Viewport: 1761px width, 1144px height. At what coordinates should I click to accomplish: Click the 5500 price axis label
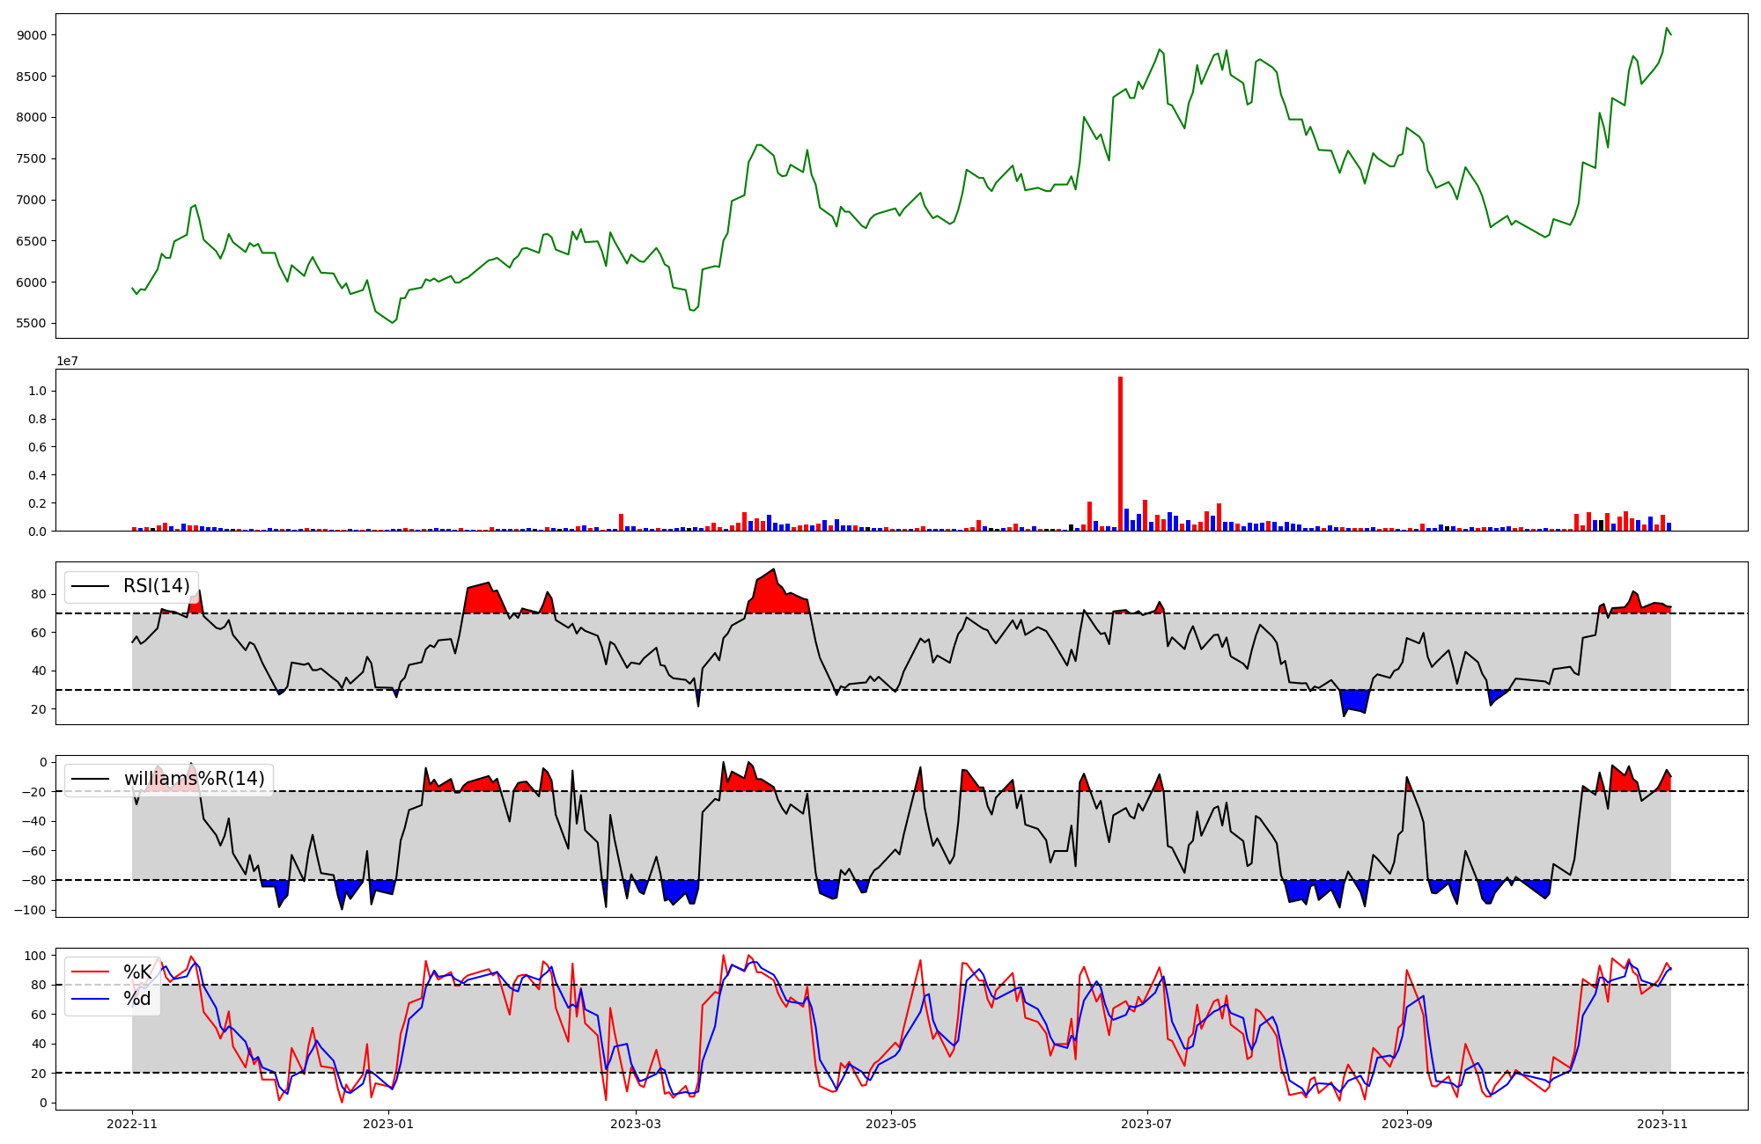32,324
